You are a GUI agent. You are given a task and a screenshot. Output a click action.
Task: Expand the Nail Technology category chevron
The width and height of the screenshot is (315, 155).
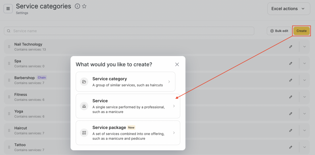(x=305, y=47)
